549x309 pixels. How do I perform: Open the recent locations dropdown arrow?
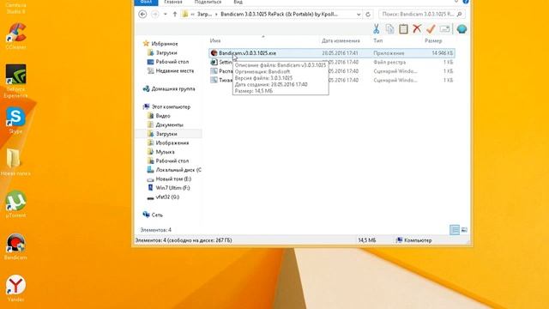pyautogui.click(x=166, y=14)
